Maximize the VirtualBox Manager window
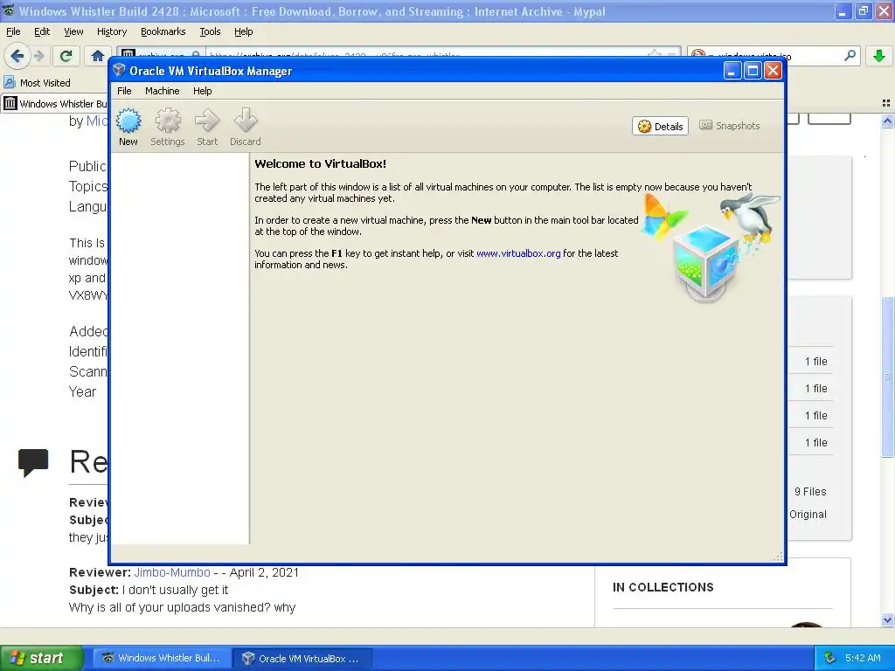This screenshot has height=671, width=895. click(753, 70)
